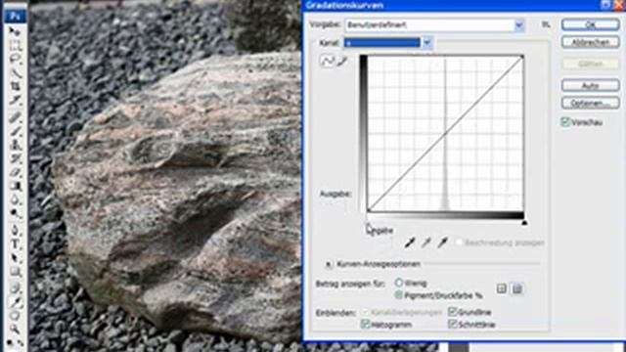Click the curve's top-right end point
Screen dimensions: 626x352
pos(521,58)
